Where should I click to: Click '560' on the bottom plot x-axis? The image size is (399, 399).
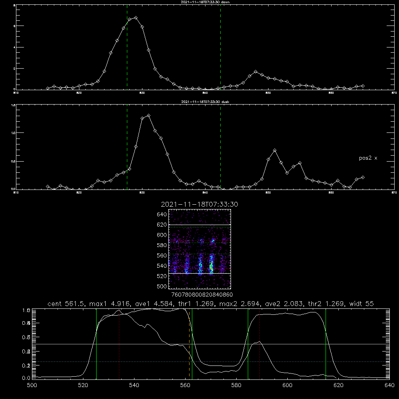(x=185, y=385)
